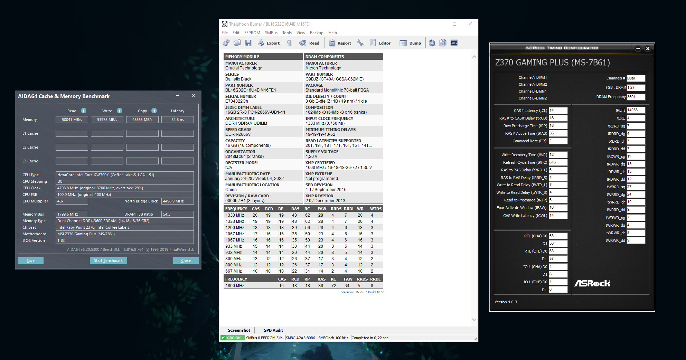The width and height of the screenshot is (686, 360).
Task: Click the Export toolbar button
Action: coord(269,43)
